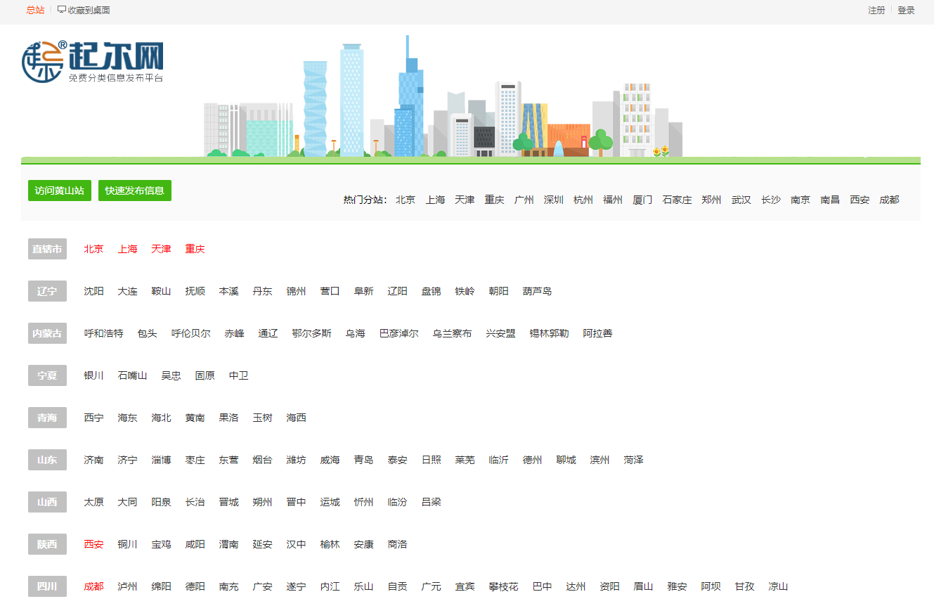The width and height of the screenshot is (934, 599).
Task: Open 大连 in the 辽宁 row
Action: coord(127,291)
